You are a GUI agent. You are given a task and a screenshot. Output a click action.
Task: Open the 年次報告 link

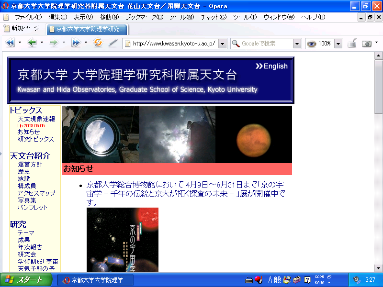tap(30, 247)
